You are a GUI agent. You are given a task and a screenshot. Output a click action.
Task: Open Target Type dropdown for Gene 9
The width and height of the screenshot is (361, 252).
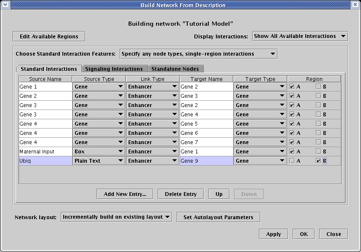click(260, 161)
